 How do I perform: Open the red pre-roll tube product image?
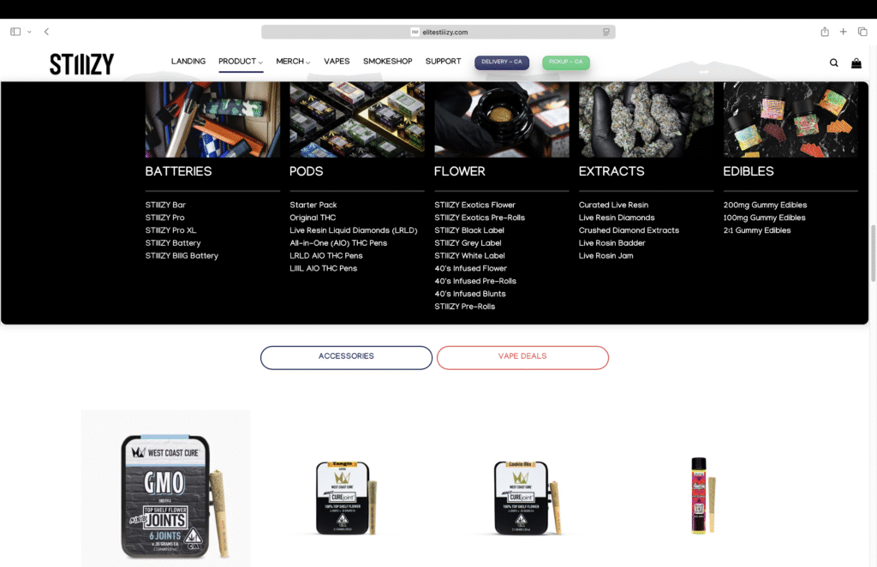703,495
